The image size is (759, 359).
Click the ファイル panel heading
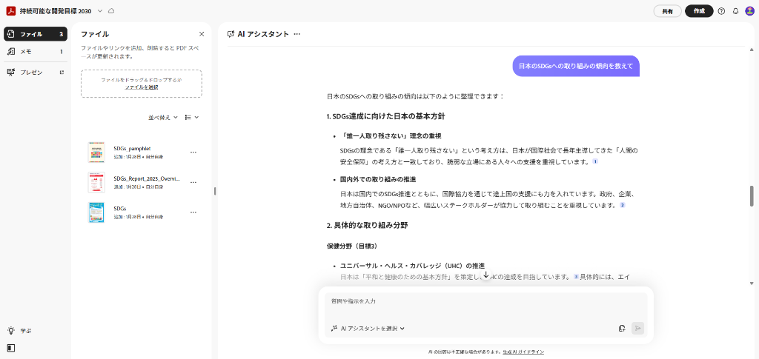[95, 34]
